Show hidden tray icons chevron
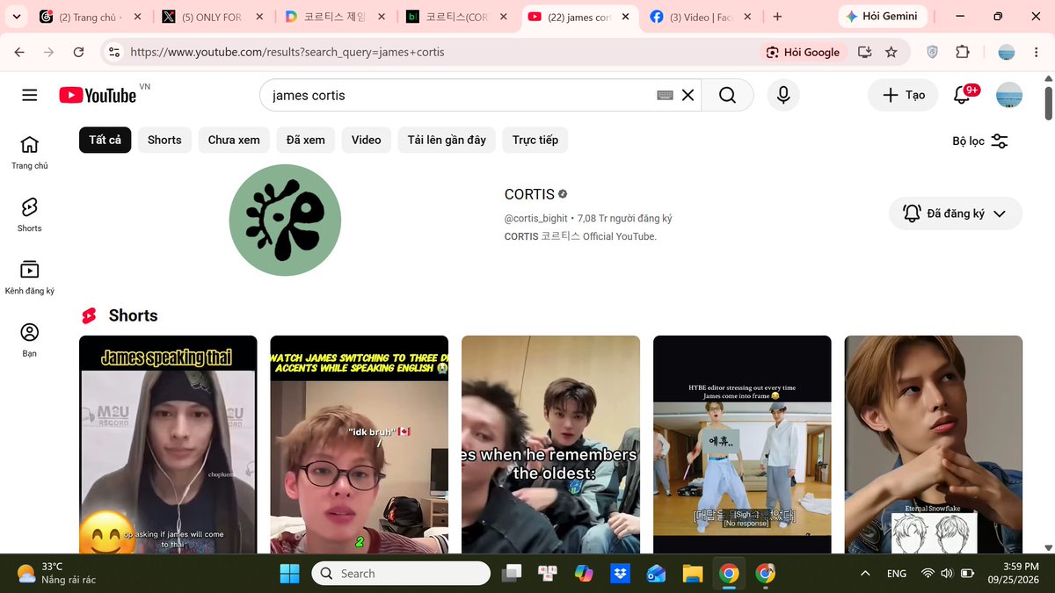 click(865, 574)
